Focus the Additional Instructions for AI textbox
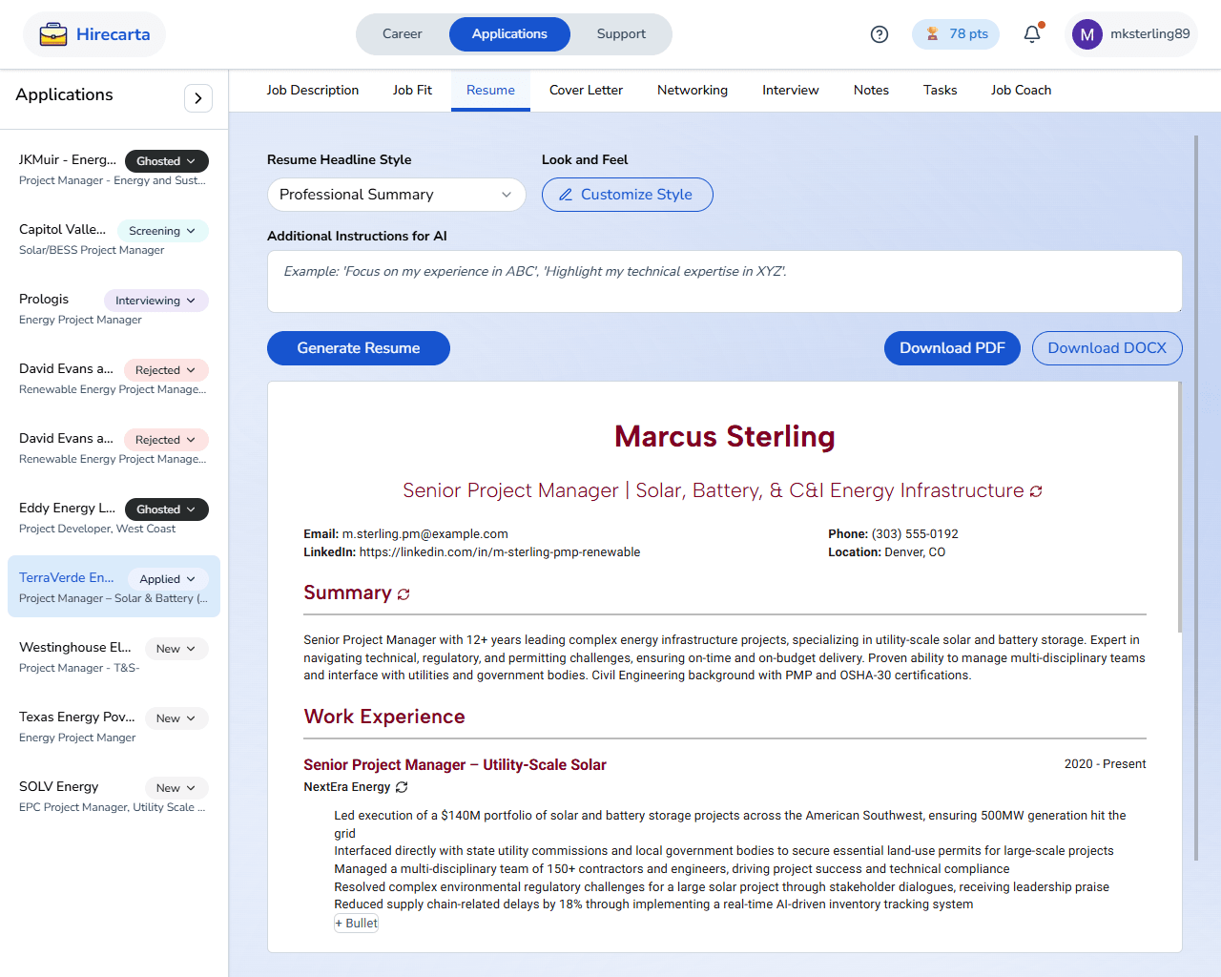Image resolution: width=1221 pixels, height=977 pixels. [724, 281]
